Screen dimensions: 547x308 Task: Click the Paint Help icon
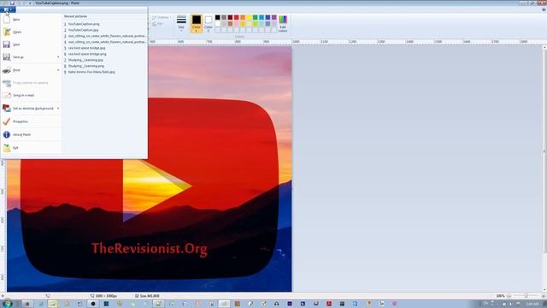tap(544, 9)
